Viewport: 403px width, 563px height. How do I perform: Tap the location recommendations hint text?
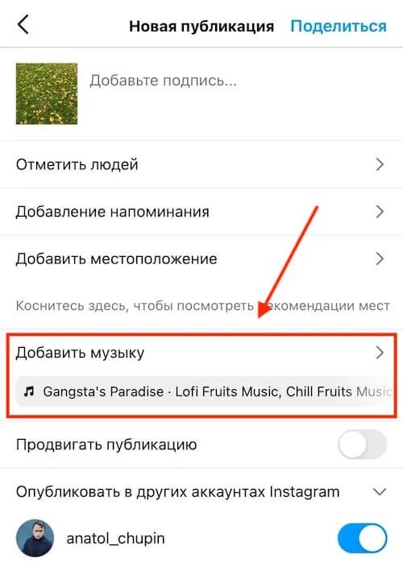203,306
